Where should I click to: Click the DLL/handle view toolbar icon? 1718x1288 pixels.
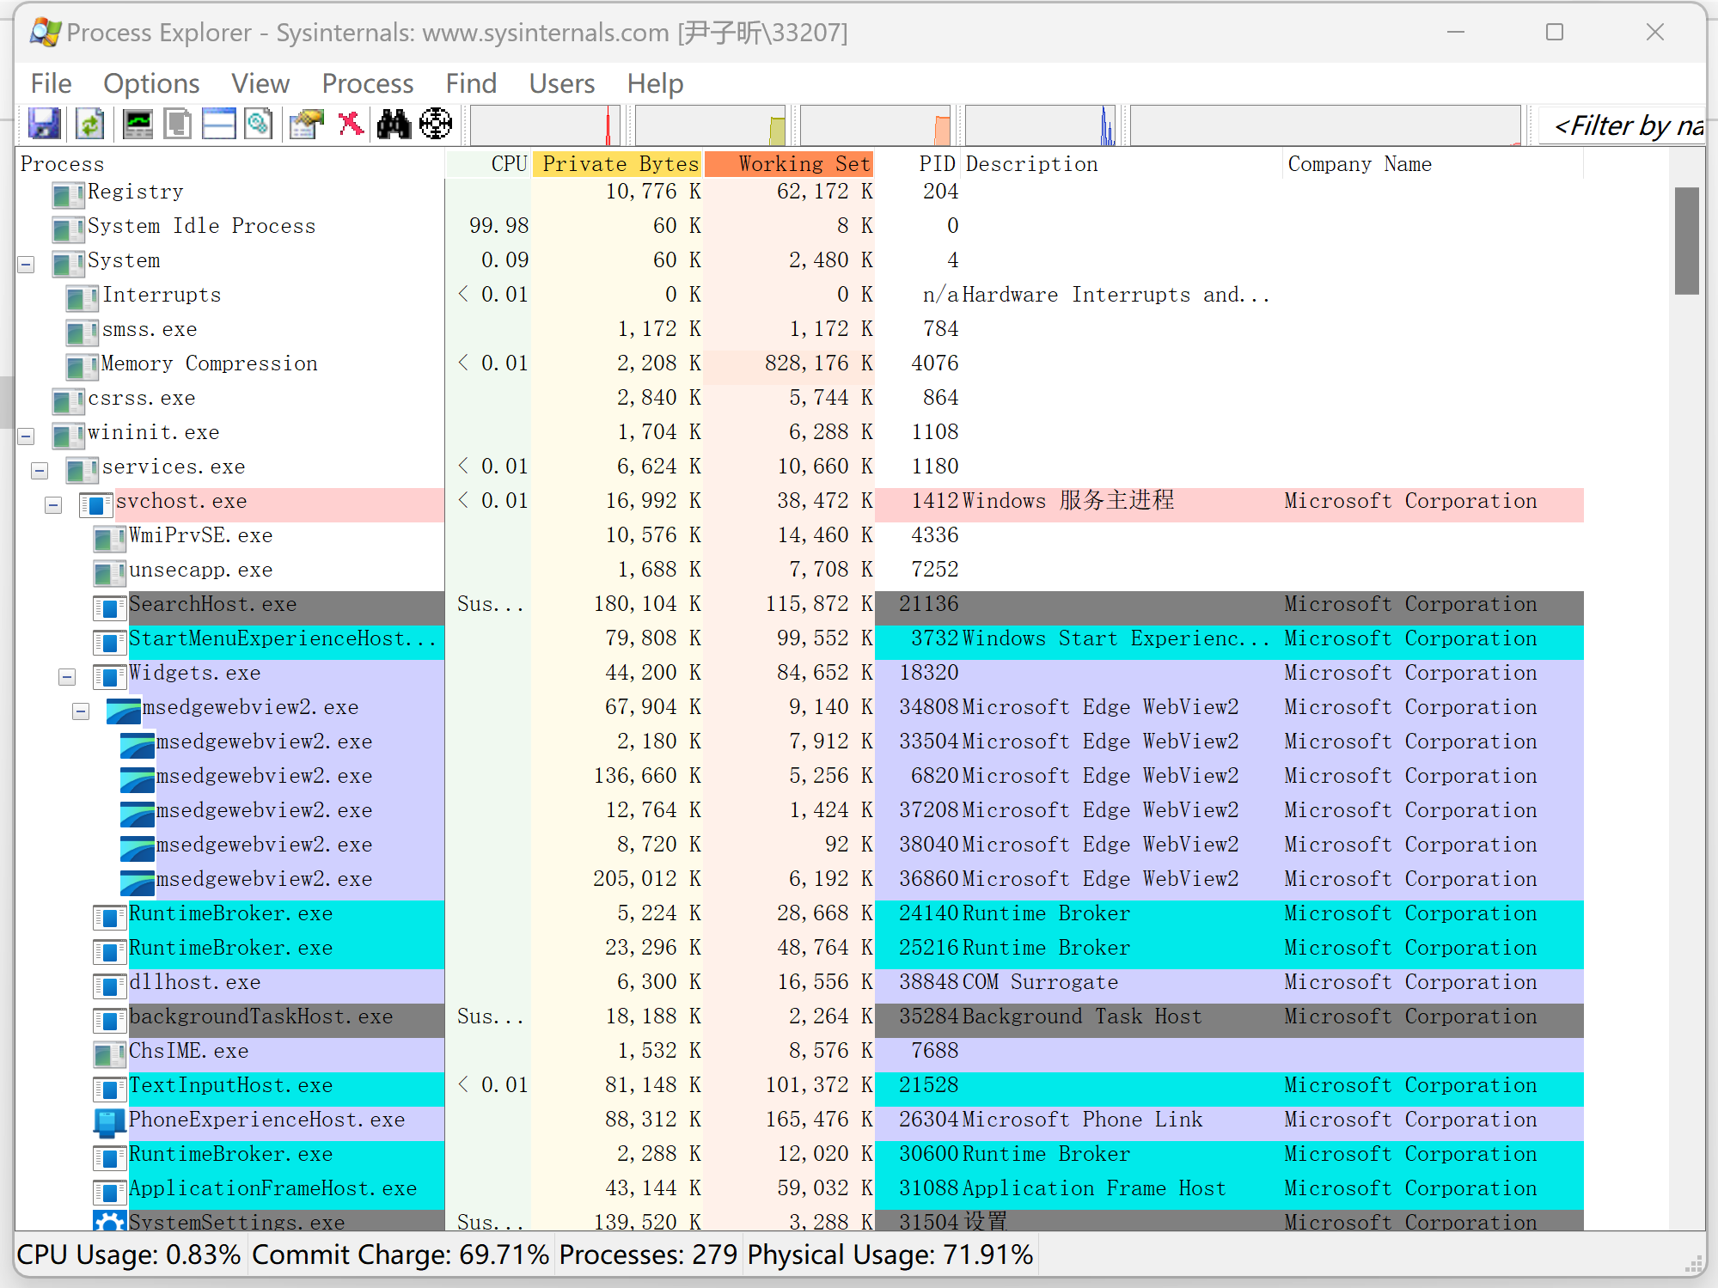pyautogui.click(x=259, y=125)
